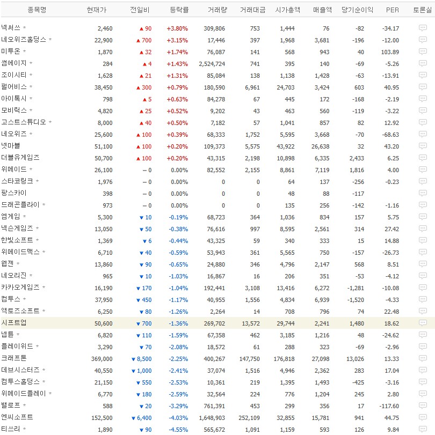Image resolution: width=435 pixels, height=435 pixels.
Task: Open the 액토즈소프트 stock link
Action: (20, 311)
